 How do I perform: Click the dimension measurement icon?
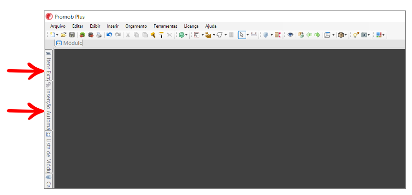tap(254, 35)
